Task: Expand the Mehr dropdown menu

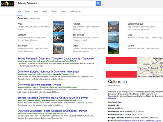Action: click(x=63, y=11)
